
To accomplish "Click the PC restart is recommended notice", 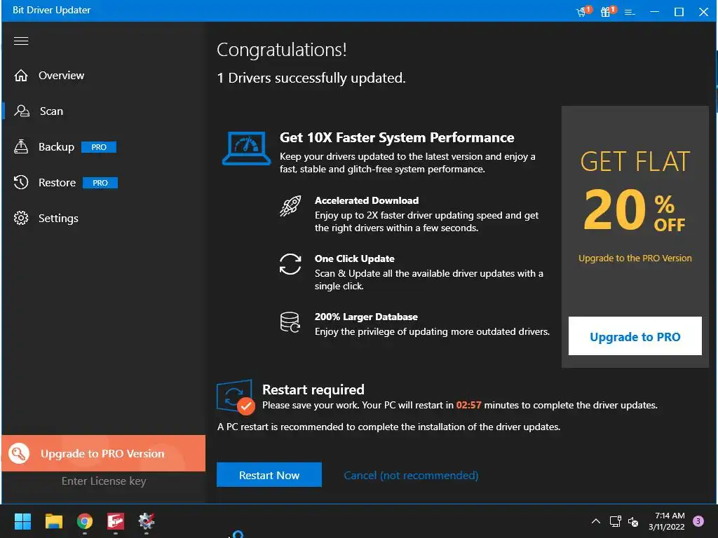I will coord(388,427).
